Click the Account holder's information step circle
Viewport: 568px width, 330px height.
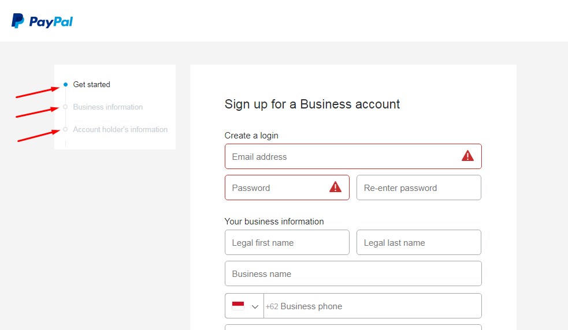[65, 129]
